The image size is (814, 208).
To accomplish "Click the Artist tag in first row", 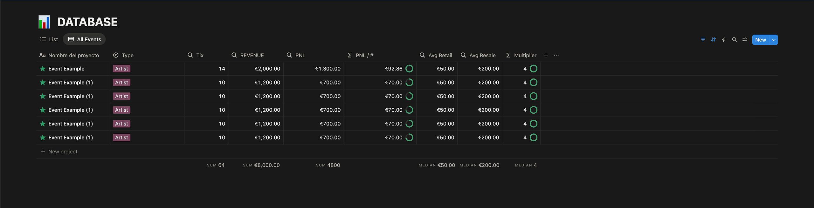I will point(121,69).
